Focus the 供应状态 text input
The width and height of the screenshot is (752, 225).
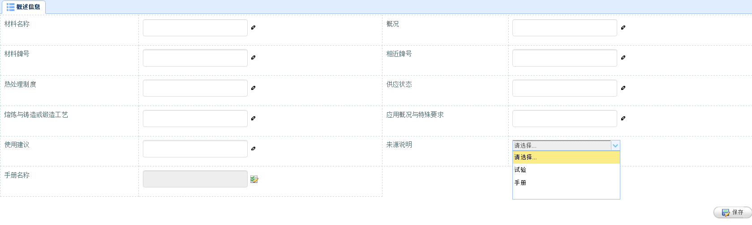(x=565, y=88)
